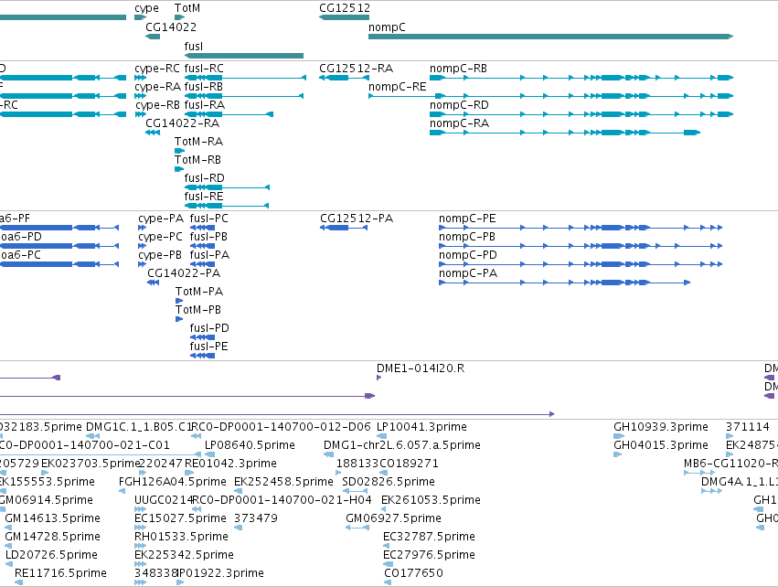778x587 pixels.
Task: Select protein fusl-PA
Action: 202,264
